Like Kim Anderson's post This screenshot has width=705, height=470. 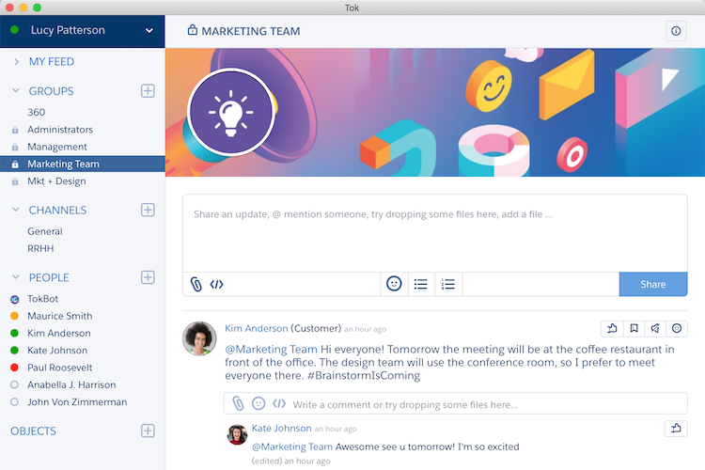[612, 328]
